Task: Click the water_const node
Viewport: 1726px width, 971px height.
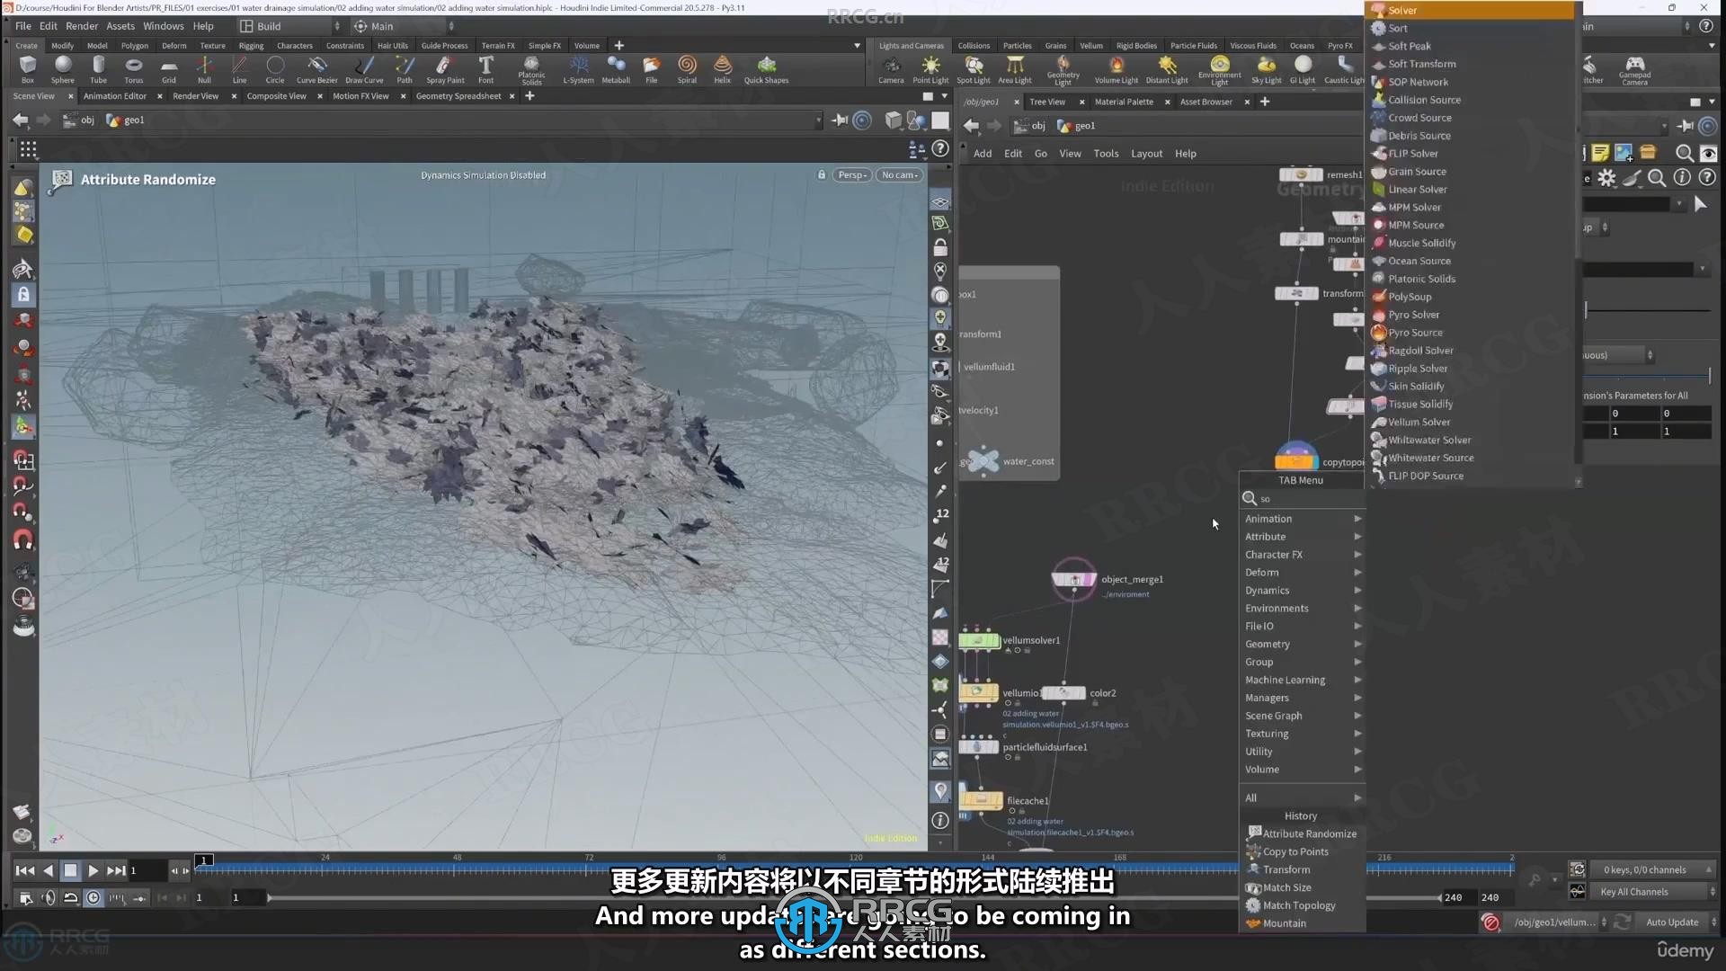Action: tap(983, 460)
